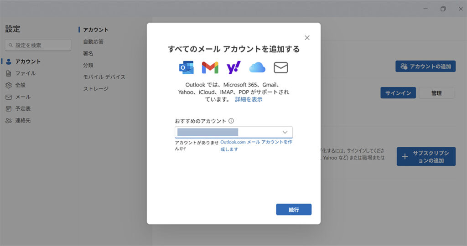This screenshot has width=467, height=246.
Task: Open the recommended account dropdown arrow
Action: tap(285, 132)
